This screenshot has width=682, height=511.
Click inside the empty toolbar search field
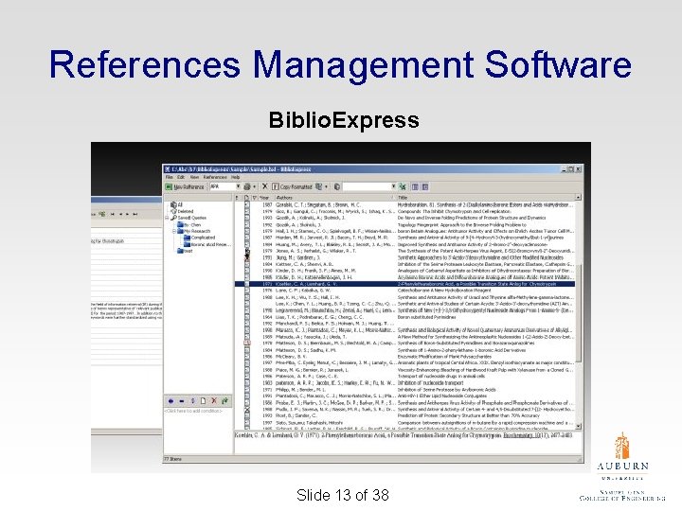click(x=367, y=186)
